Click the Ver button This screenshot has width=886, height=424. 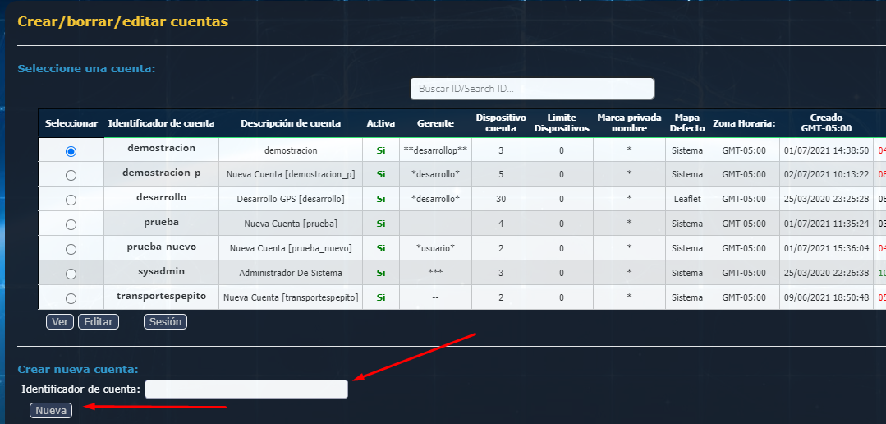pyautogui.click(x=60, y=322)
